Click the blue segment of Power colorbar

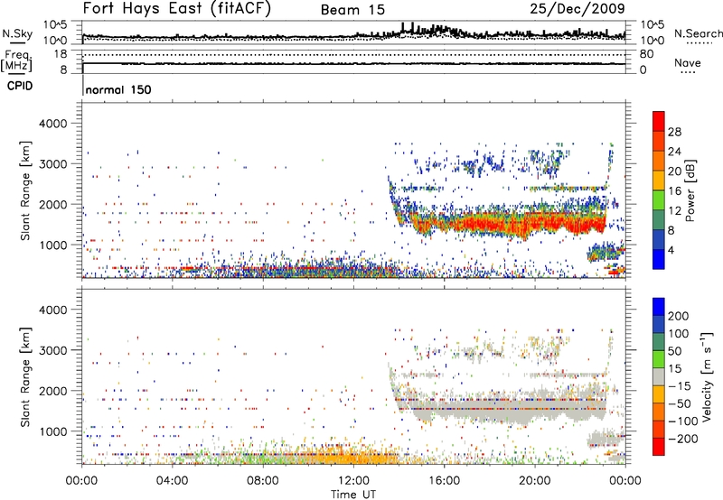tap(659, 259)
